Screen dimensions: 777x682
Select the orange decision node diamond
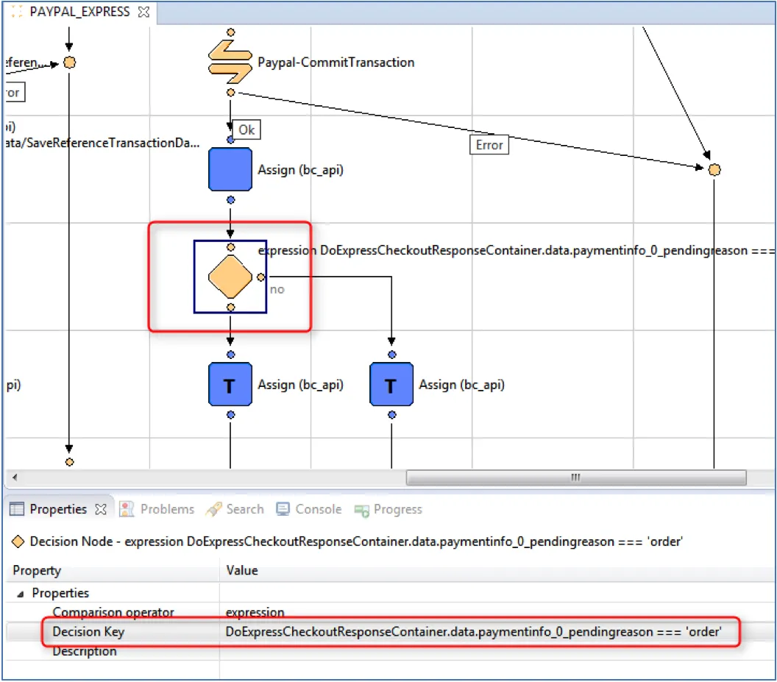[230, 277]
